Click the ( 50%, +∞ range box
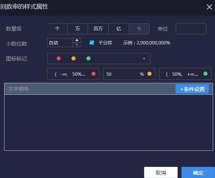The width and height of the screenshot is (215, 178). [185, 74]
